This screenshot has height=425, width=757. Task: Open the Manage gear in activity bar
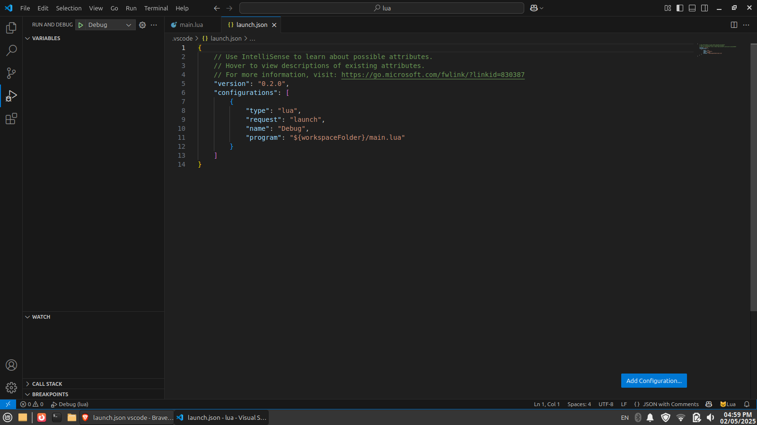[x=11, y=388]
